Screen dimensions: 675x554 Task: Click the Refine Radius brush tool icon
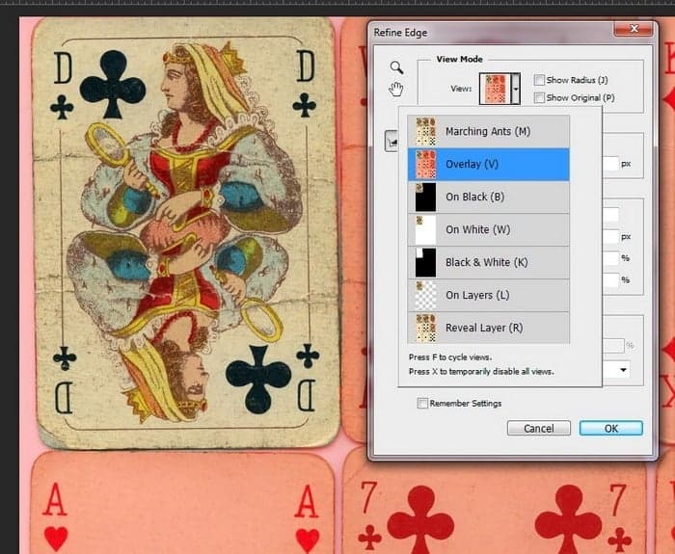pos(391,141)
